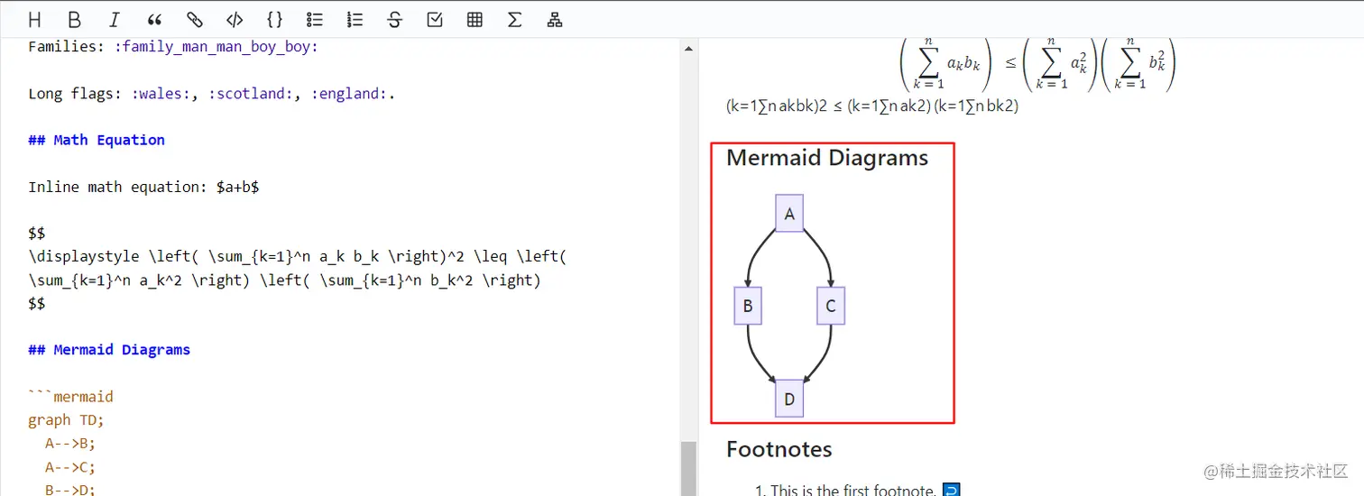Insert an unordered bullet list

315,20
